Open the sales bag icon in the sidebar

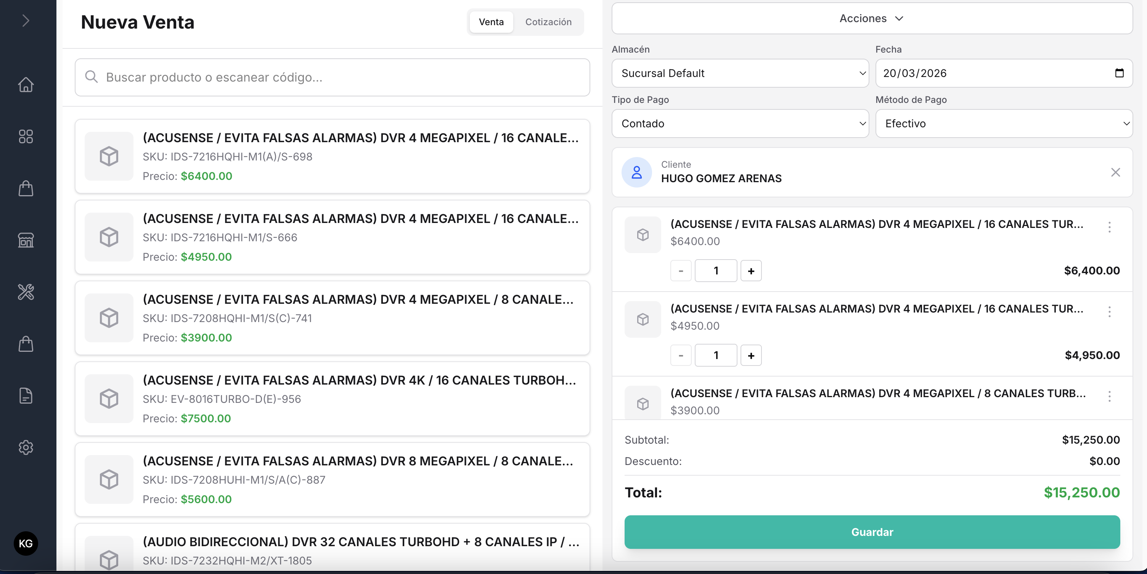[26, 188]
